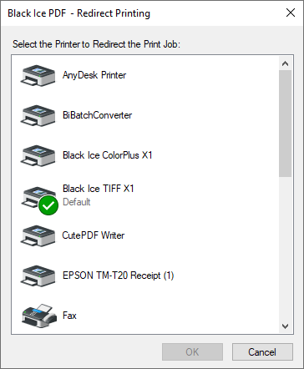304x369 pixels.
Task: Click the Cancel button
Action: 262,352
